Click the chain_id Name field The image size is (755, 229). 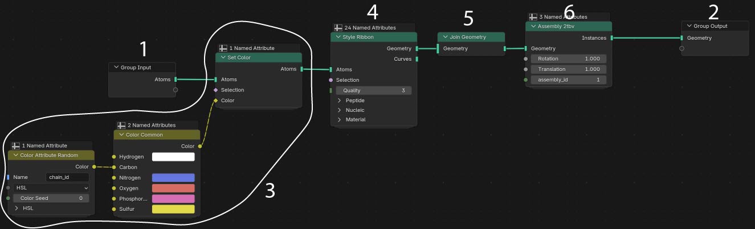coord(67,177)
